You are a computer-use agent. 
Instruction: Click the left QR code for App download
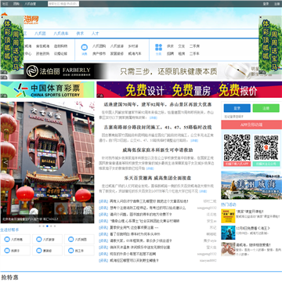(237, 147)
